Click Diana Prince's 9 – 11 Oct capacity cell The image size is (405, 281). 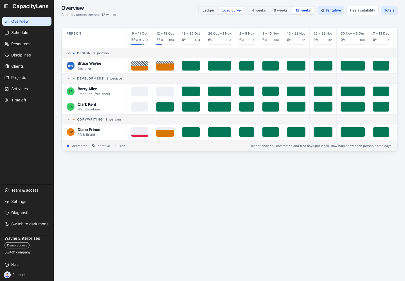click(x=140, y=132)
